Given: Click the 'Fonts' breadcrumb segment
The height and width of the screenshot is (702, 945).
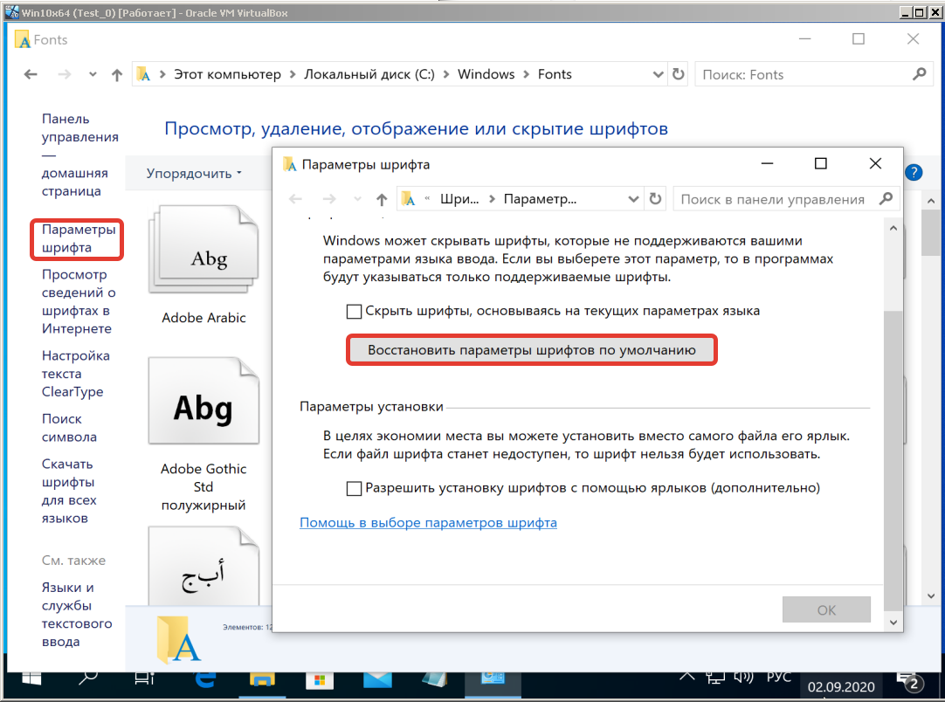Looking at the screenshot, I should (x=555, y=74).
